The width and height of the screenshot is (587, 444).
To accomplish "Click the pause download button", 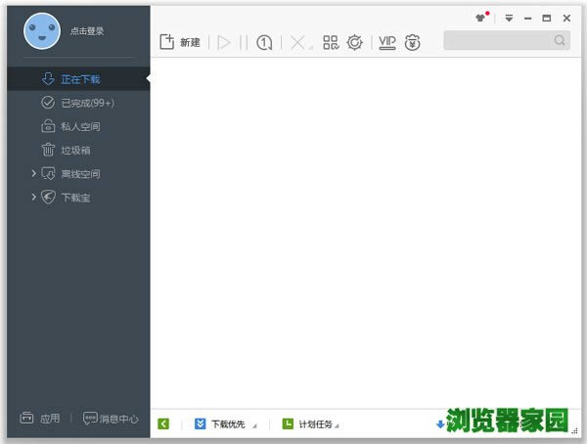I will (244, 43).
